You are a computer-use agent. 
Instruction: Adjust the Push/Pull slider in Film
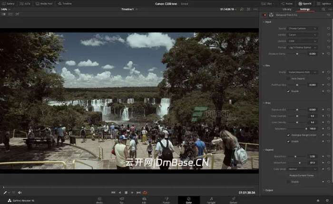coord(297,85)
